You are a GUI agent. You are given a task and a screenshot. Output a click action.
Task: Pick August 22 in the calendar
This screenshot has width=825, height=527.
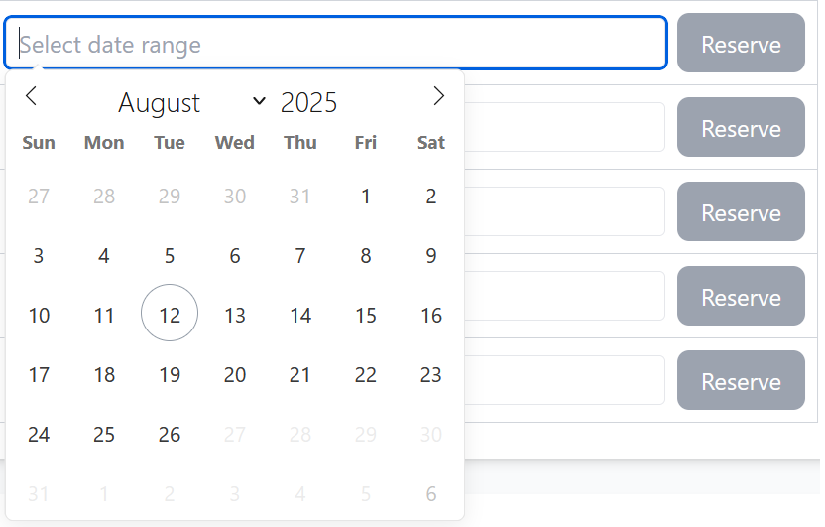point(366,375)
